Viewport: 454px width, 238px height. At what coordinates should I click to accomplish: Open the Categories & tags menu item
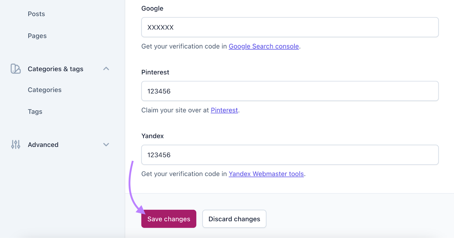click(55, 69)
